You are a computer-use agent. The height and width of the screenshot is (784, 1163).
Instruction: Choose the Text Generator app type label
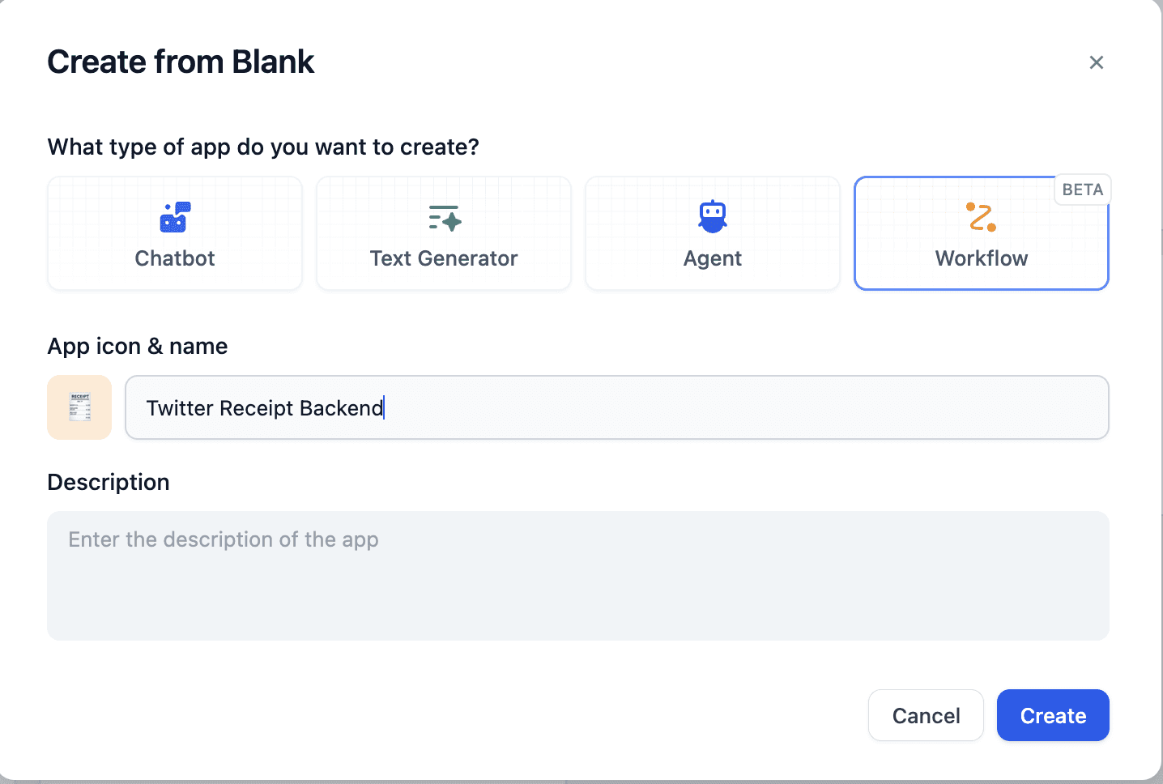(x=444, y=258)
